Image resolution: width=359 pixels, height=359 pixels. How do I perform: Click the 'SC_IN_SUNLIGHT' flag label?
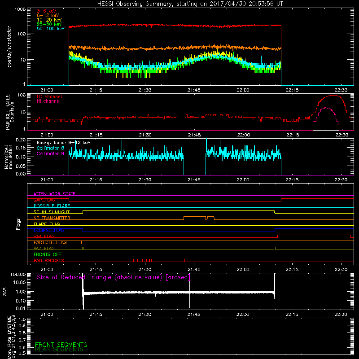click(52, 212)
